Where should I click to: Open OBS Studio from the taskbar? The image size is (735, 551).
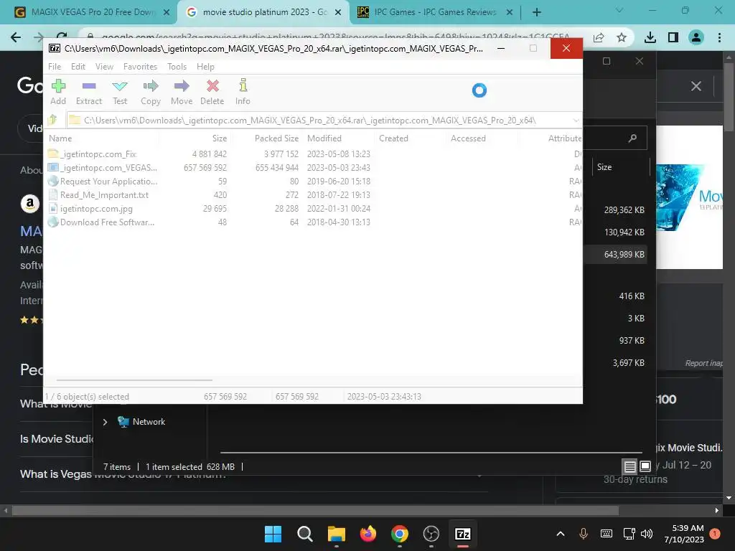(x=431, y=534)
